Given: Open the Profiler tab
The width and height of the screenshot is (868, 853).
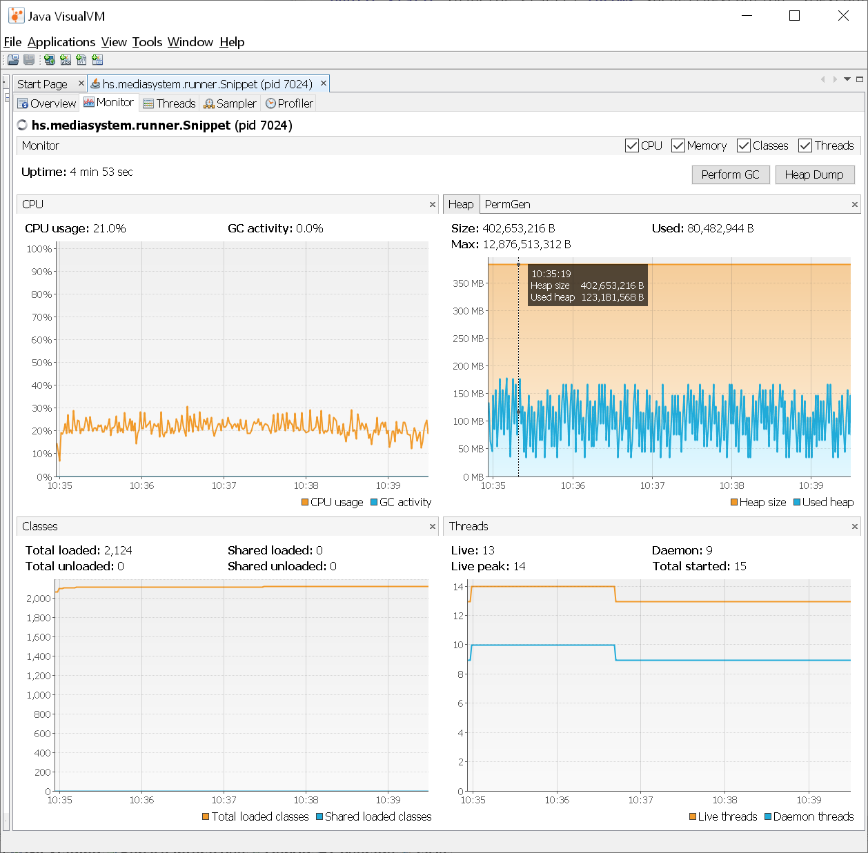Looking at the screenshot, I should (x=290, y=103).
